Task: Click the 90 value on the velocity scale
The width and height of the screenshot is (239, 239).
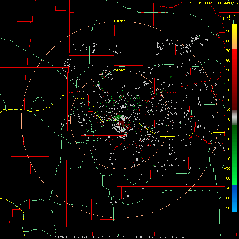Action: 228,31
